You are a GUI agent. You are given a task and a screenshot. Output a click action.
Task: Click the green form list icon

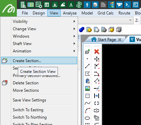[47, 5]
